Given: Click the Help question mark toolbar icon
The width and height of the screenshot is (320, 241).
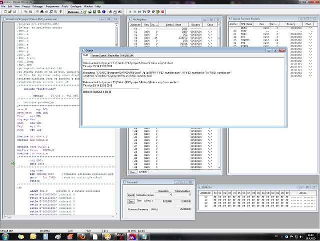Looking at the screenshot, I should pyautogui.click(x=60, y=12).
